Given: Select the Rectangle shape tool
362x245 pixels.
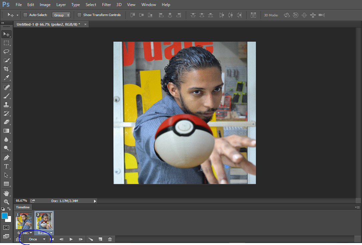Looking at the screenshot, I should pyautogui.click(x=6, y=184).
